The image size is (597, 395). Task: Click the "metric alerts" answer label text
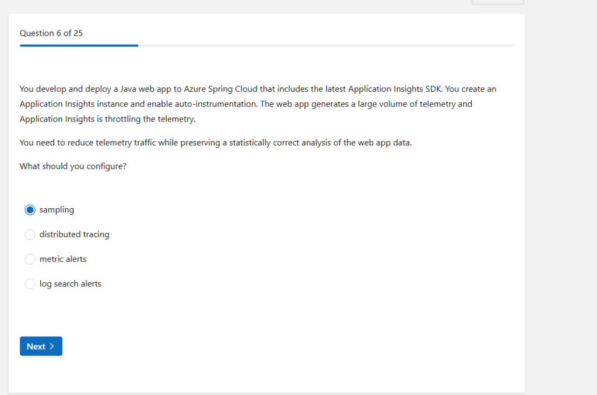tap(63, 259)
